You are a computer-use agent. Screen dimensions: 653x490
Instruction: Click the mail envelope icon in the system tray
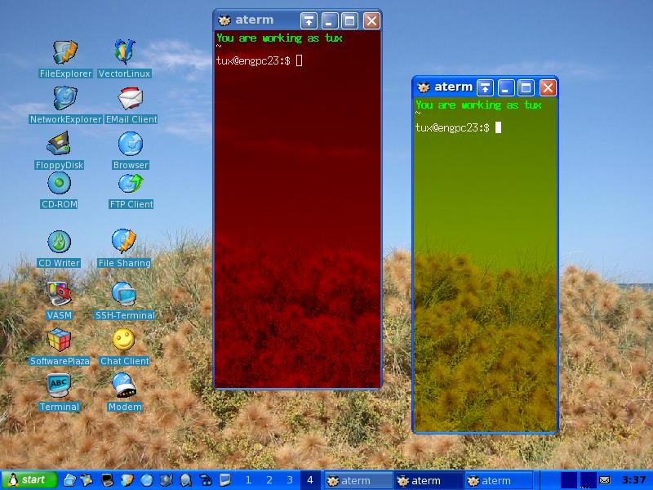click(605, 480)
